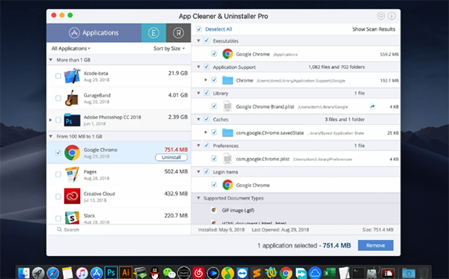Click the info icon in title bar
449x279 pixels.
391,16
